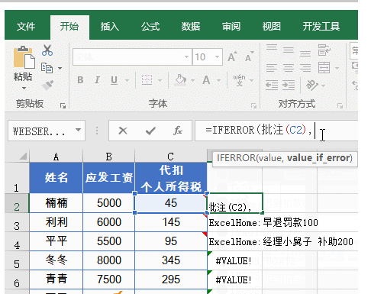Open the merge cells dropdown arrow
Image resolution: width=371 pixels, height=294 pixels.
point(337,68)
